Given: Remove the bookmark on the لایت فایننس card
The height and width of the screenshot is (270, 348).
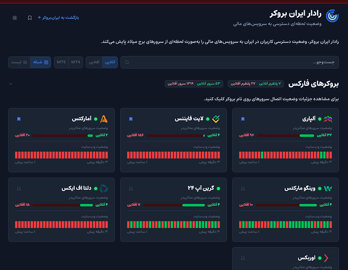Looking at the screenshot, I should click(131, 119).
